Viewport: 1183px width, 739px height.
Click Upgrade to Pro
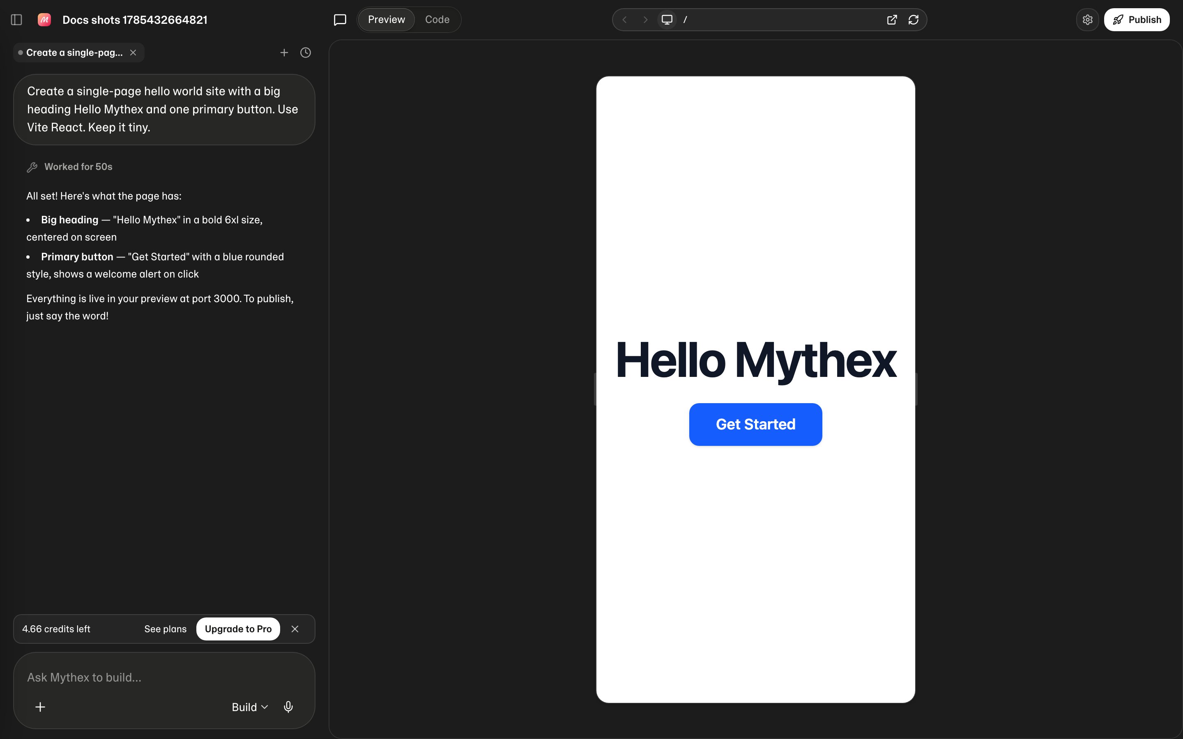point(238,629)
